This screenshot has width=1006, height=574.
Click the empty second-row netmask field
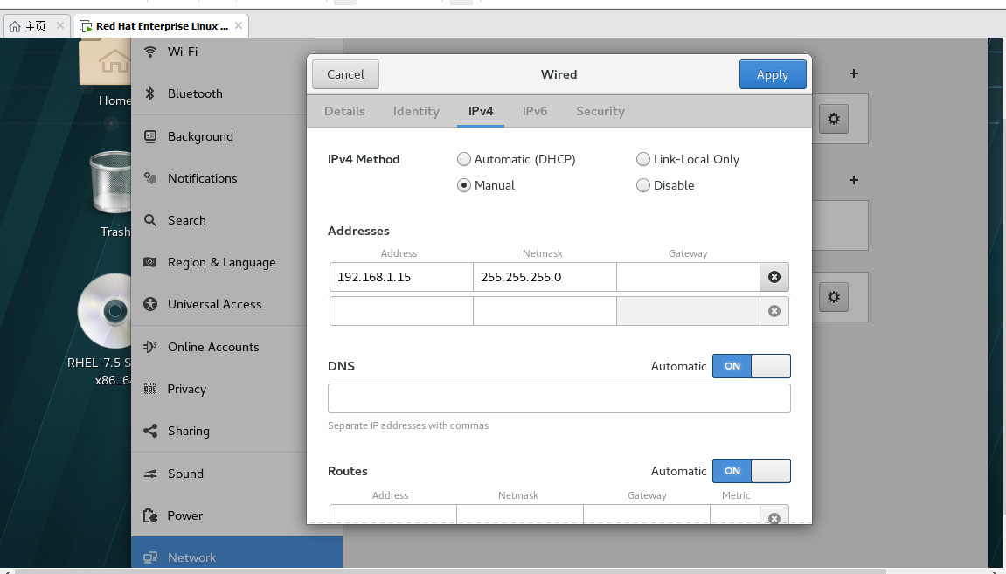(545, 311)
